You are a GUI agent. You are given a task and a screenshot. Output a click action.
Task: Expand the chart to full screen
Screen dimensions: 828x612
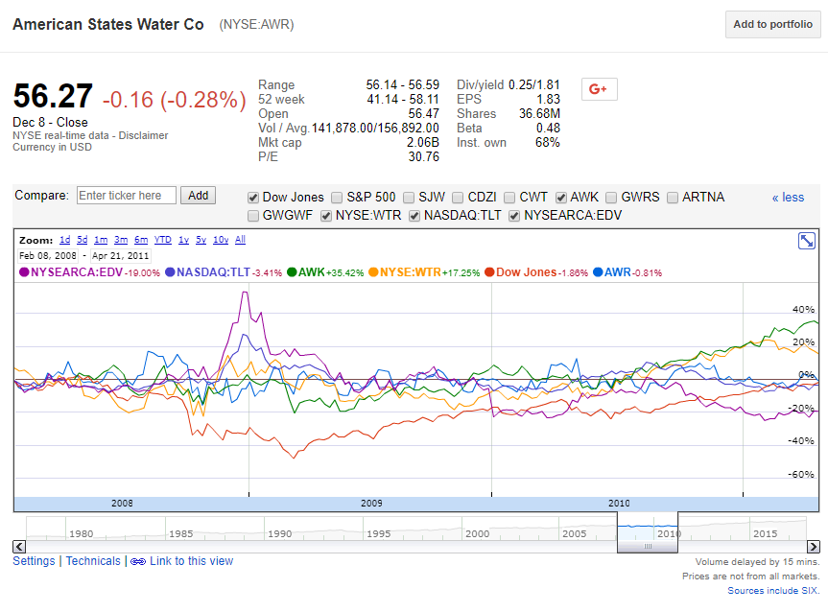tap(806, 241)
